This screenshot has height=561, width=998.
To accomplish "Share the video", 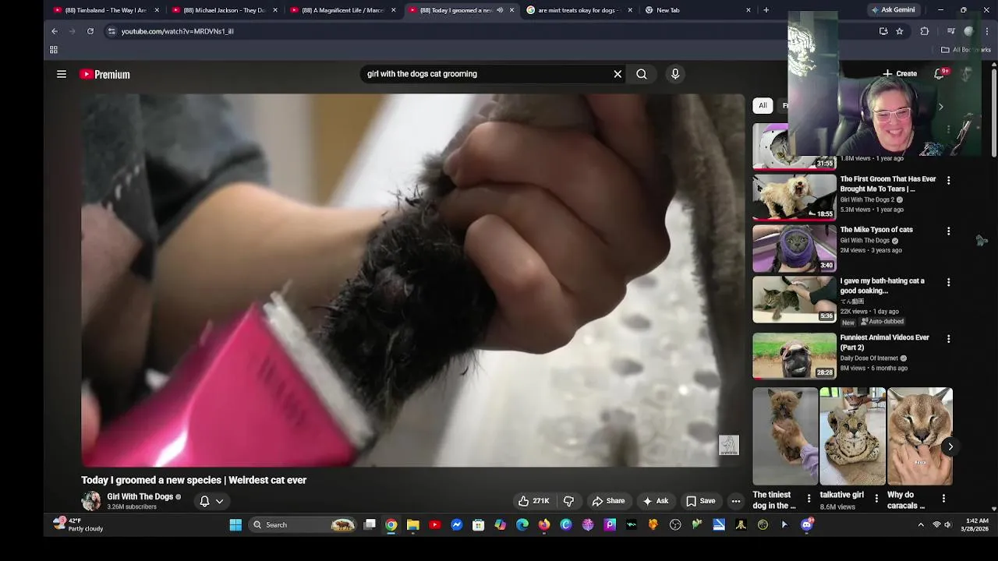I will pos(608,501).
